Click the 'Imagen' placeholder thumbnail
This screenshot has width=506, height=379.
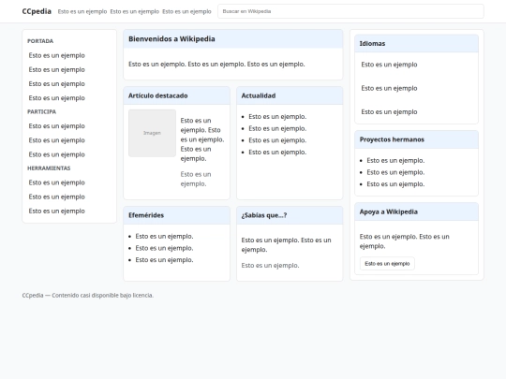click(152, 133)
